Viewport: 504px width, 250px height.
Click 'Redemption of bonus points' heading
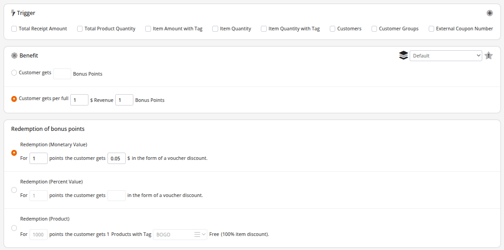pyautogui.click(x=48, y=129)
